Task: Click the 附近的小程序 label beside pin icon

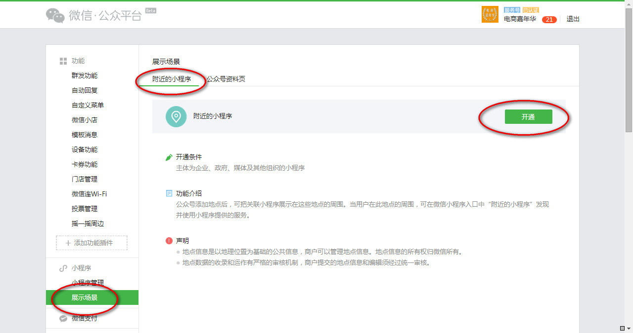Action: tap(213, 116)
